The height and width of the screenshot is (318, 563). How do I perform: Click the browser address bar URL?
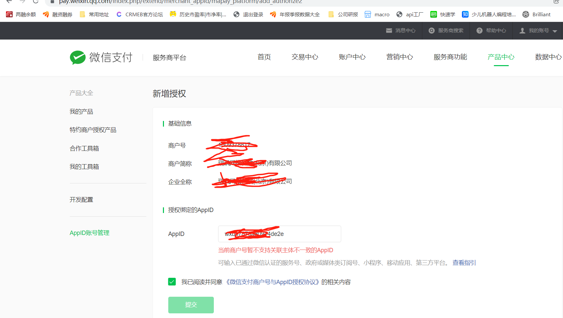click(181, 2)
